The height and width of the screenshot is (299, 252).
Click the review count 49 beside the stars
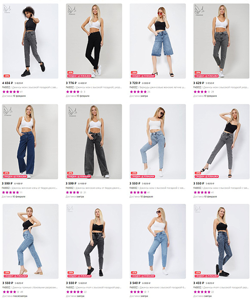[x=21, y=292]
